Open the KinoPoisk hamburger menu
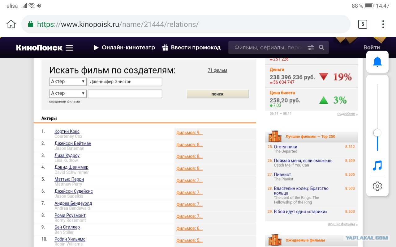This screenshot has width=396, height=247. (69, 48)
